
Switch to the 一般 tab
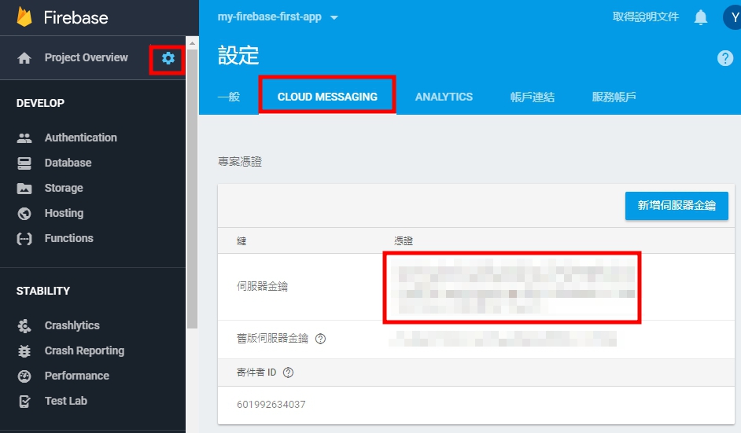pos(229,97)
